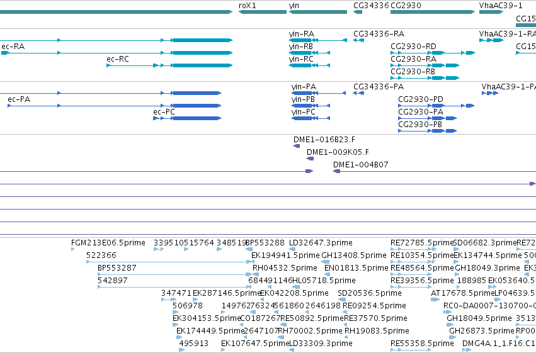Select the VhaAC39-1 gene bar

pos(491,12)
